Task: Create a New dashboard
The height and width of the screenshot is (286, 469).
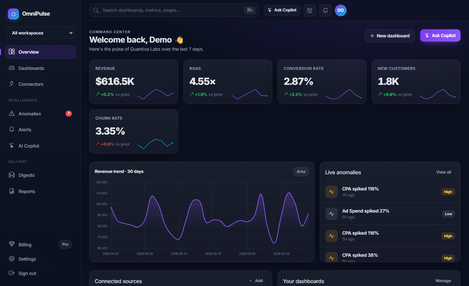Action: pyautogui.click(x=390, y=36)
